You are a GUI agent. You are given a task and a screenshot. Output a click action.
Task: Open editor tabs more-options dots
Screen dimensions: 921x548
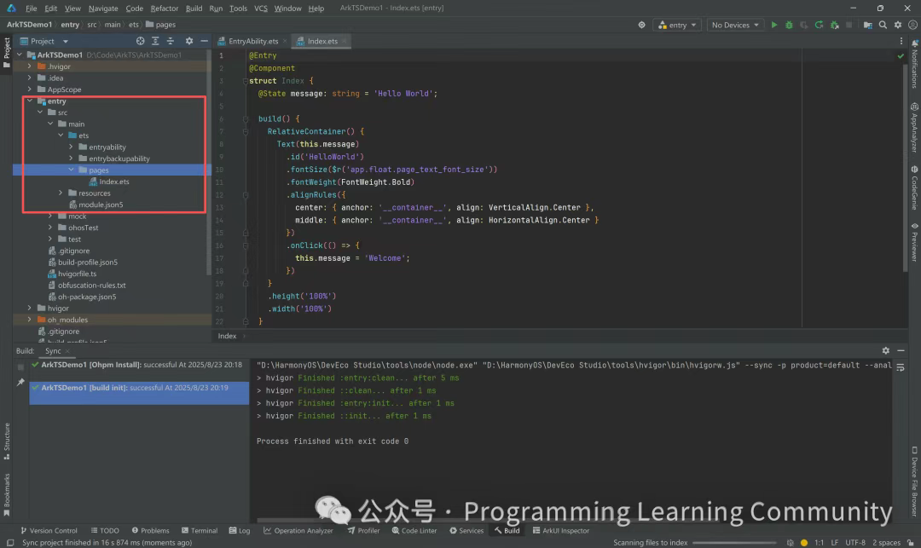pos(901,41)
